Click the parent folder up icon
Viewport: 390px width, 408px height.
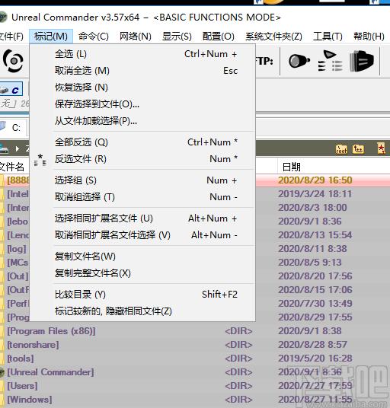click(x=359, y=149)
